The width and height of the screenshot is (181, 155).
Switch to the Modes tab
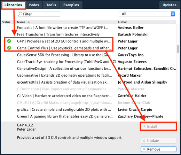click(34, 5)
